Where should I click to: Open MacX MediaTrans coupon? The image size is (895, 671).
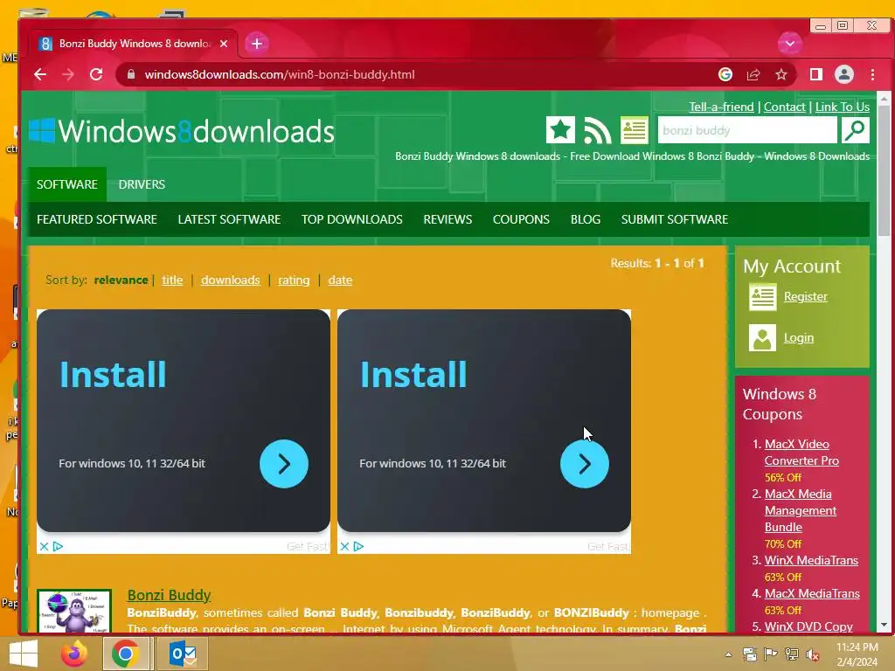(812, 593)
